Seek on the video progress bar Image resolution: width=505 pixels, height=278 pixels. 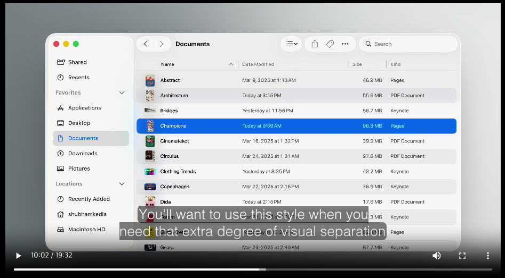[x=253, y=269]
